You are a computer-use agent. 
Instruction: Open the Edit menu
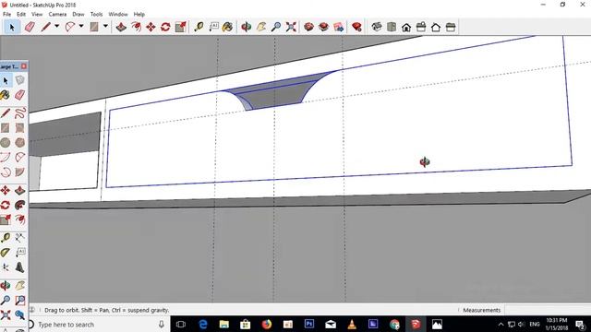click(21, 15)
